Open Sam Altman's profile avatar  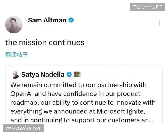pos(14,24)
